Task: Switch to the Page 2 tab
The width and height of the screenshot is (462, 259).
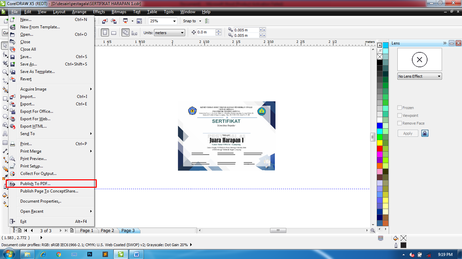Action: 107,230
